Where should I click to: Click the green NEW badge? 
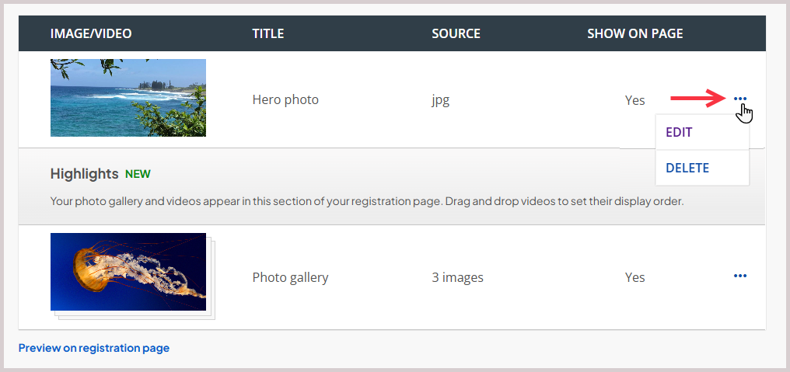click(138, 174)
